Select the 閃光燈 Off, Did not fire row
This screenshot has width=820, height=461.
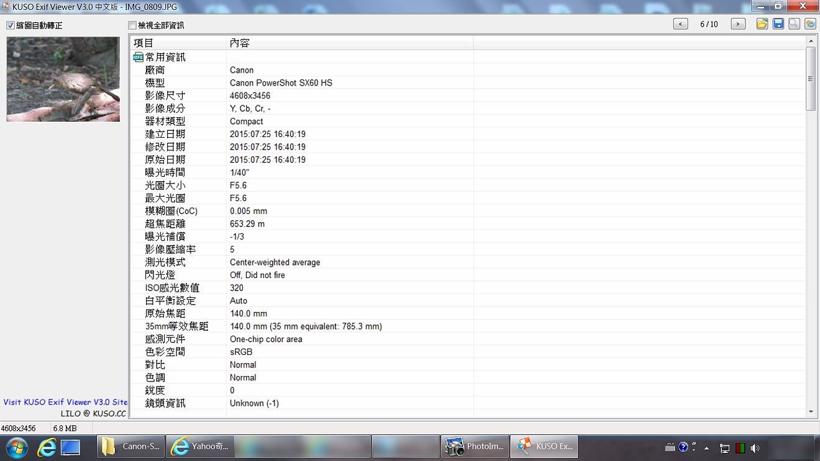tap(467, 275)
